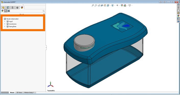
Task: Click the *Isometric view label
Action: pyautogui.click(x=51, y=91)
